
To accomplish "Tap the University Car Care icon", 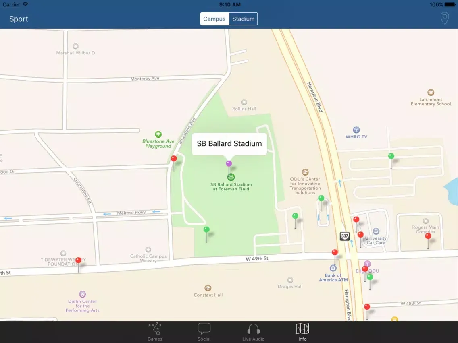I will tap(376, 231).
